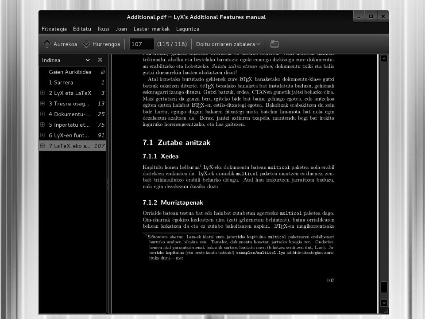The height and width of the screenshot is (319, 425).
Task: Click the page count (115 / 118) label
Action: click(x=172, y=44)
